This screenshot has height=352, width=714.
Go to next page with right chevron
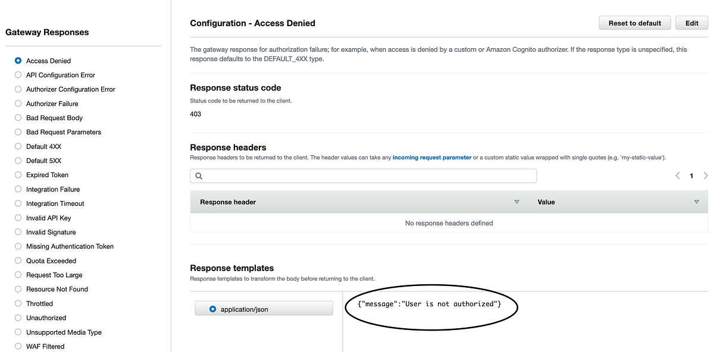coord(706,176)
